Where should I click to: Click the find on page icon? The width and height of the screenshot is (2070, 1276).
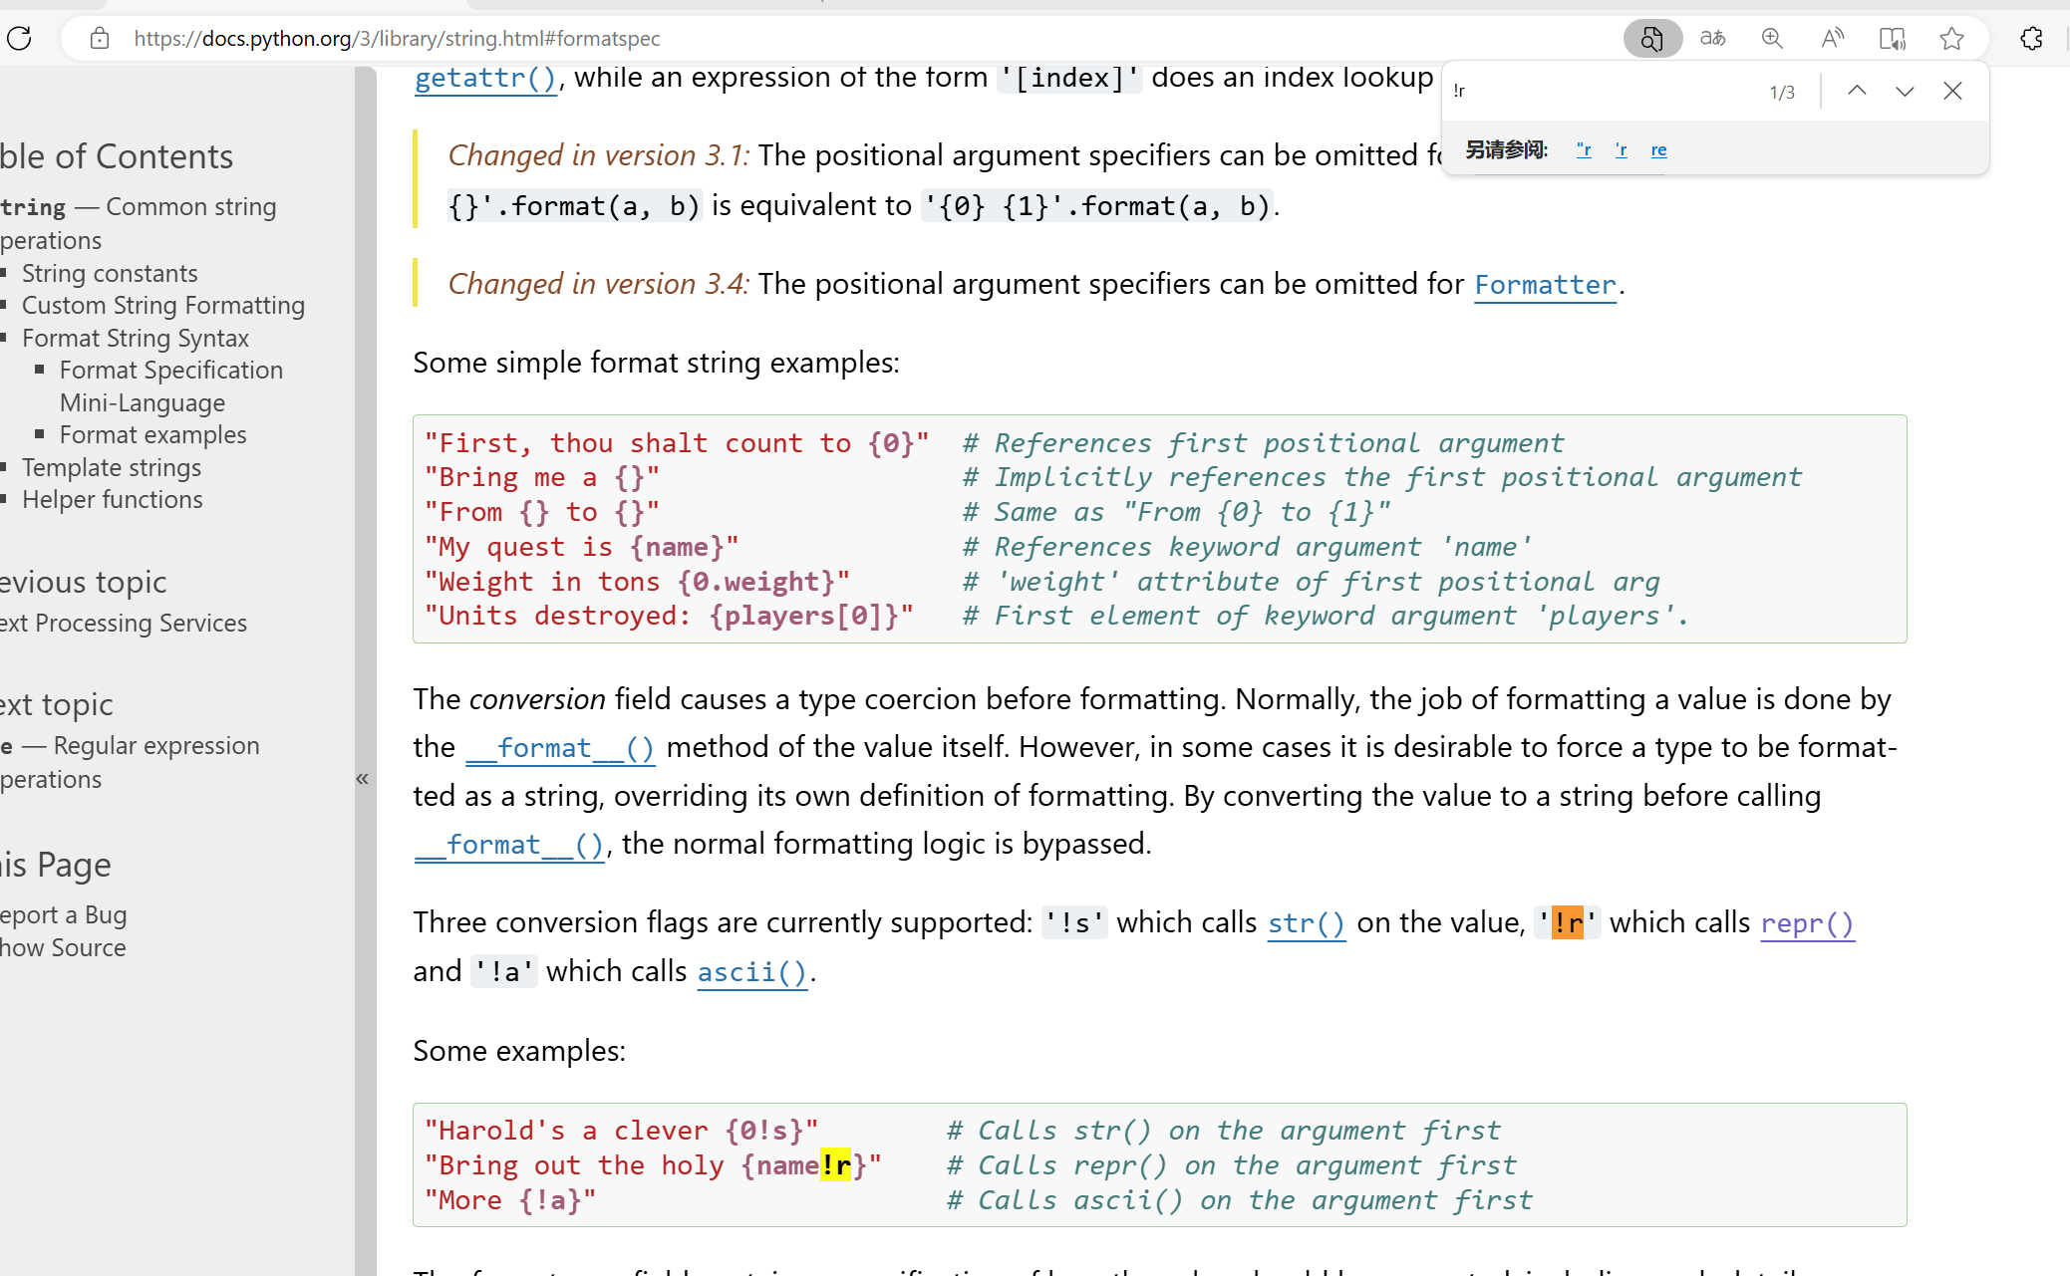point(1651,39)
